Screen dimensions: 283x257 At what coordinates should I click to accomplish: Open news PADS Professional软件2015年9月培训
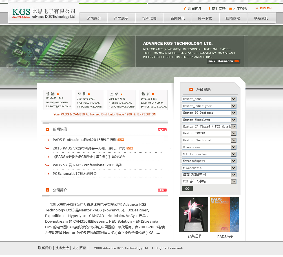[85, 140]
